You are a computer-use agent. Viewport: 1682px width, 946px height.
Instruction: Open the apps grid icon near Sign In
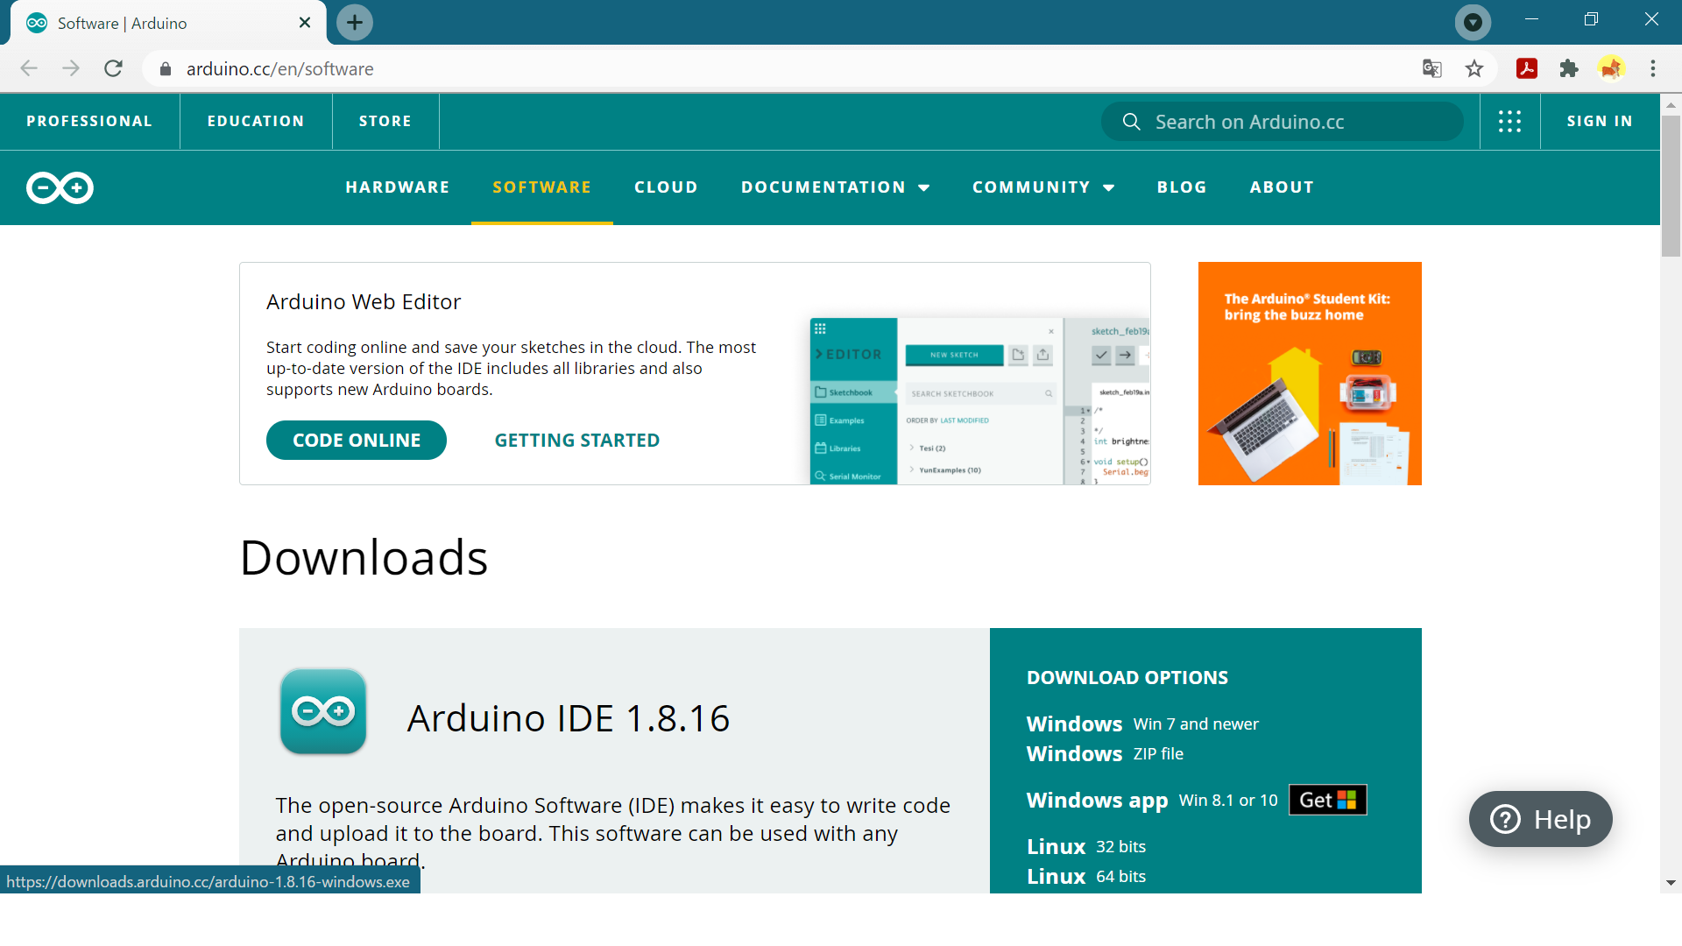pyautogui.click(x=1509, y=122)
